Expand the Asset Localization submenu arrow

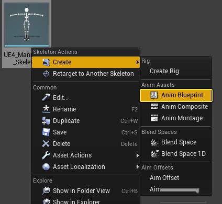click(x=138, y=167)
